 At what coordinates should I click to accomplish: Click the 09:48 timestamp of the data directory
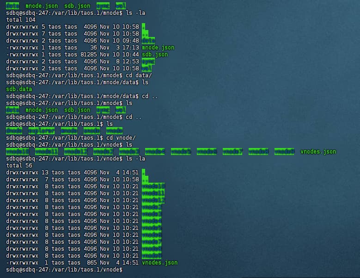coord(131,41)
